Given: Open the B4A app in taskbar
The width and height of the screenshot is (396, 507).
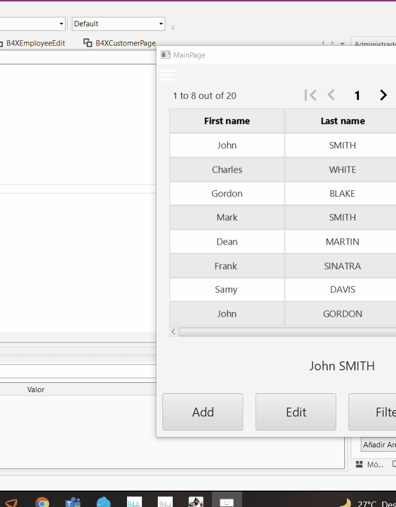Looking at the screenshot, I should tap(134, 502).
